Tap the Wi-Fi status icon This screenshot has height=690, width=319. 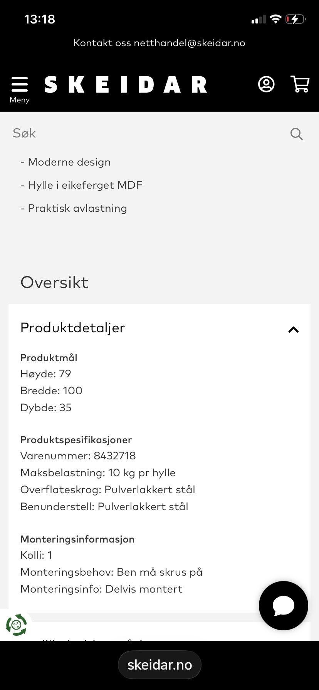click(x=275, y=19)
